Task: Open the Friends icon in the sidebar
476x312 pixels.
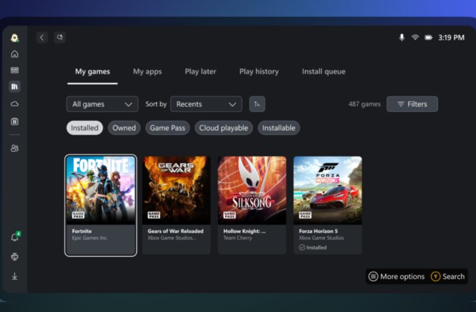Action: pyautogui.click(x=15, y=148)
